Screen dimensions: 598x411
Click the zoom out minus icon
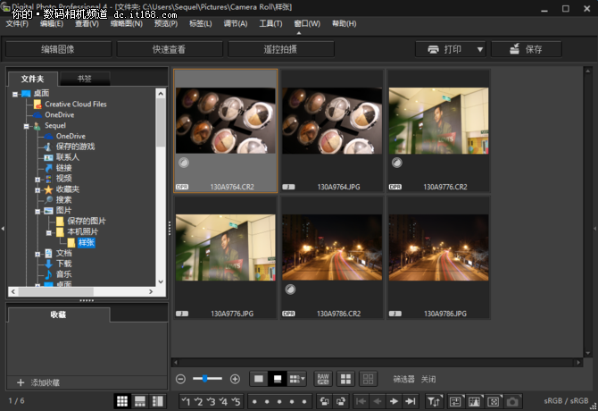[x=181, y=379]
